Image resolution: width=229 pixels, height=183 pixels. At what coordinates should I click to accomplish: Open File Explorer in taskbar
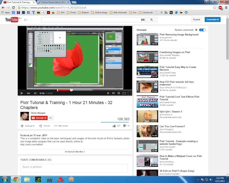point(27,180)
